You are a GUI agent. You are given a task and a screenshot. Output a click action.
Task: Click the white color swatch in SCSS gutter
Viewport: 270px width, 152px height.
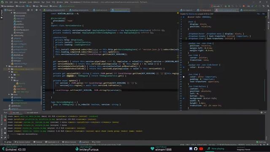[184, 77]
